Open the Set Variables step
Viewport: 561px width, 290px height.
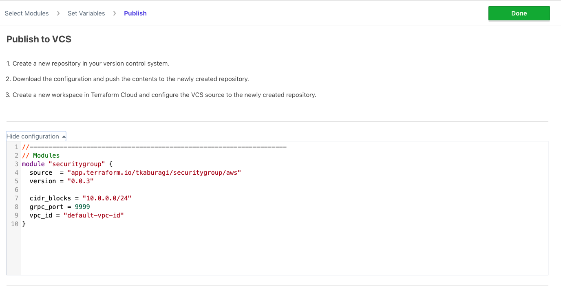point(86,13)
